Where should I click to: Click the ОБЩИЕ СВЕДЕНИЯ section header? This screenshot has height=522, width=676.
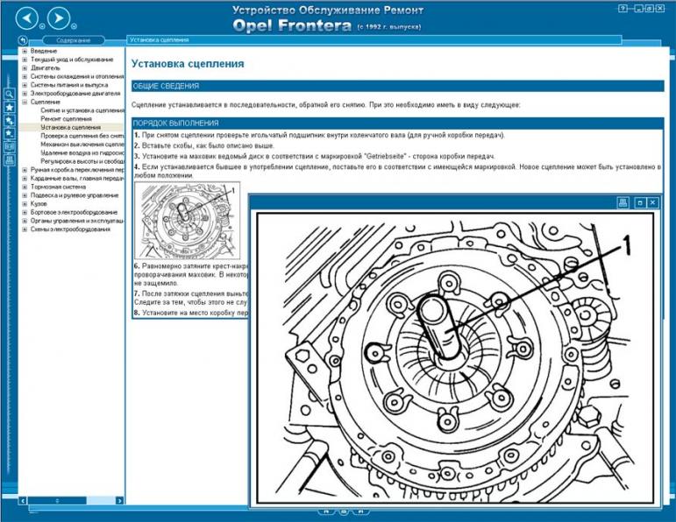tap(397, 86)
